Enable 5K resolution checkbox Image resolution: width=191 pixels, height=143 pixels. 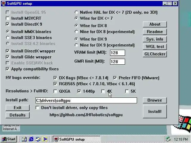tap(127, 91)
